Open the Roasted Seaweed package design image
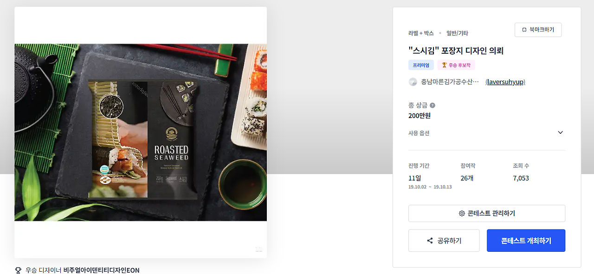Screen dimensions: 594x274 pos(141,132)
